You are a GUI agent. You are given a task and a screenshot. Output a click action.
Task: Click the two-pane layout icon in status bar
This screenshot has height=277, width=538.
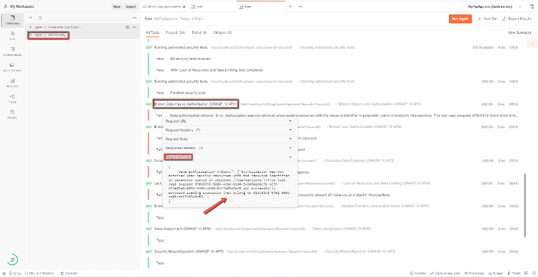526,274
